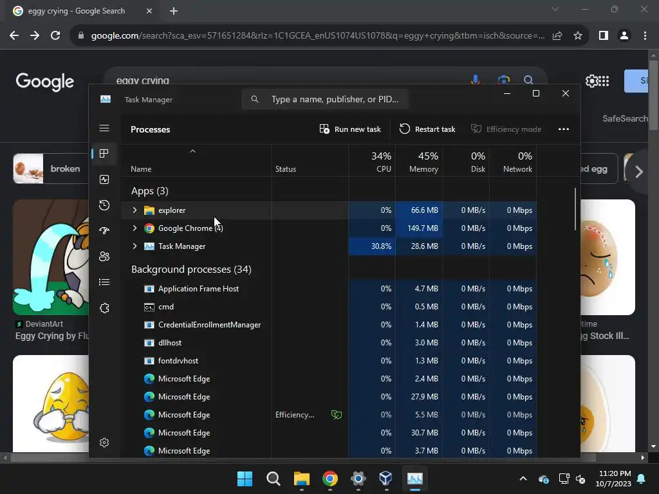Open taskbar clock showing 11:20 PM
The width and height of the screenshot is (659, 494).
pos(613,479)
